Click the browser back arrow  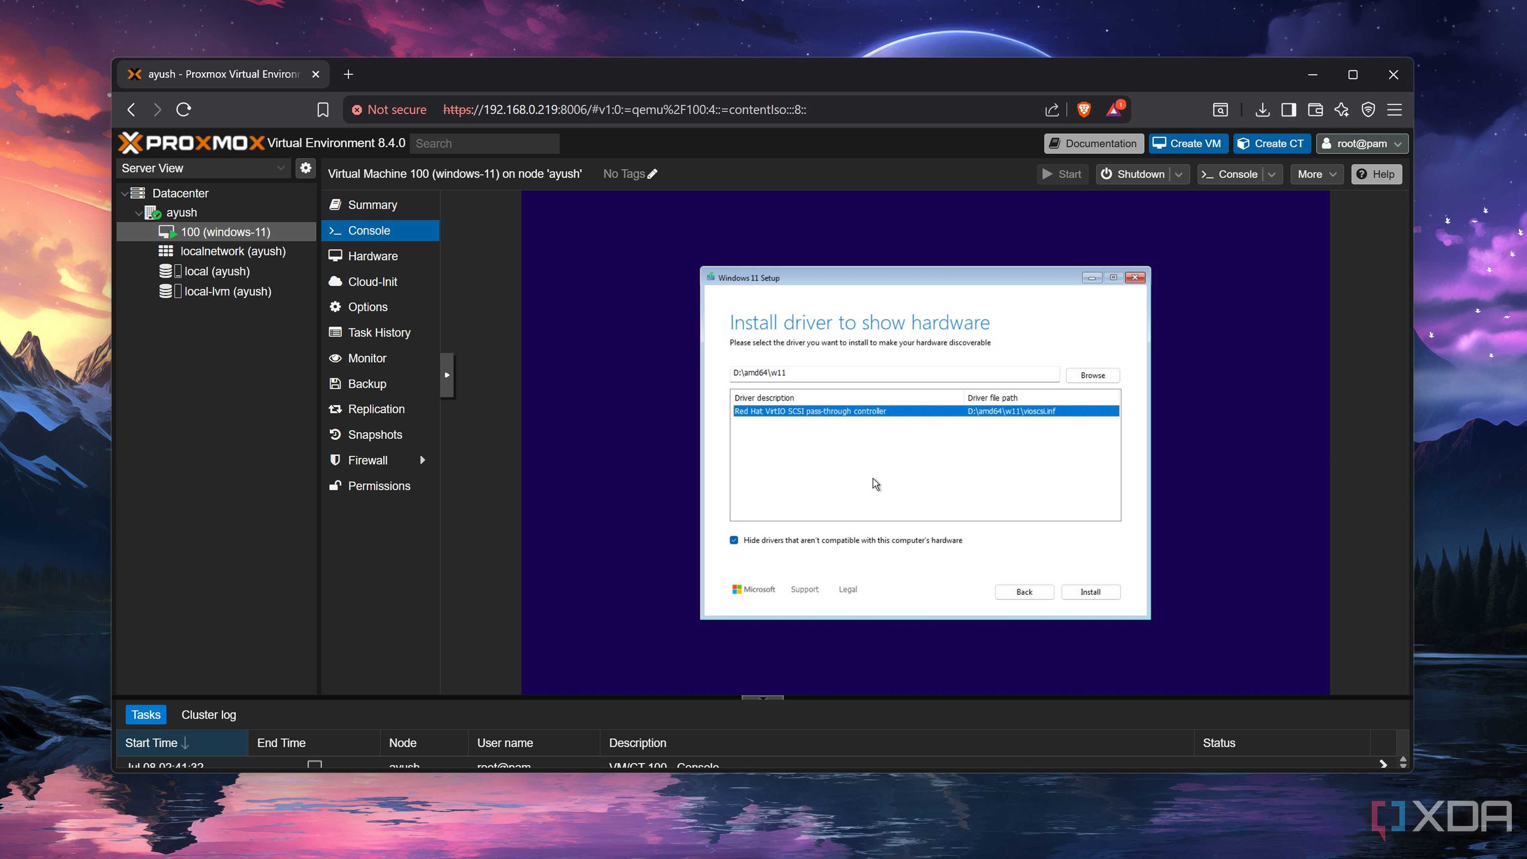pos(132,110)
